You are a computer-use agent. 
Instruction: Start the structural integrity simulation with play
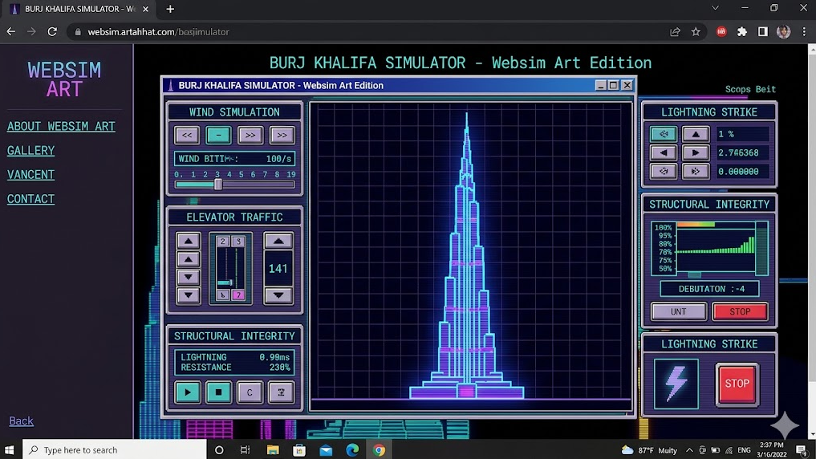click(x=188, y=392)
